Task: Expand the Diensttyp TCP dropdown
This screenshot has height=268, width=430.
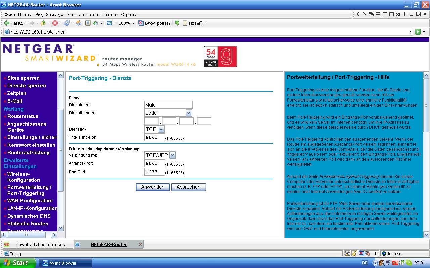Action: pyautogui.click(x=161, y=129)
